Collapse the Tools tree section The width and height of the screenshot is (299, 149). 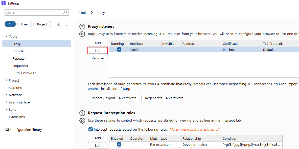tap(6, 36)
